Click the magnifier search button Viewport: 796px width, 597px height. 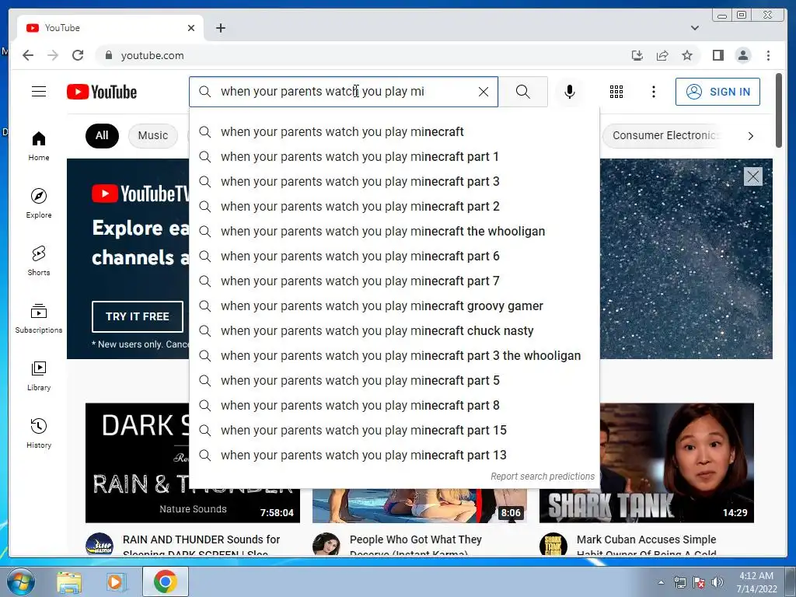[x=523, y=92]
